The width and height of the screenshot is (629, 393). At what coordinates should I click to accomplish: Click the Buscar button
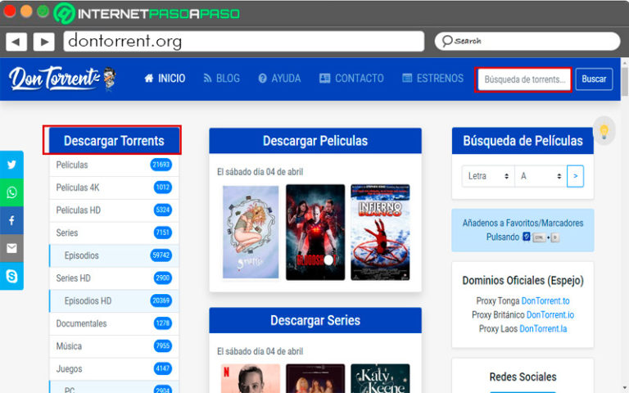tap(594, 79)
